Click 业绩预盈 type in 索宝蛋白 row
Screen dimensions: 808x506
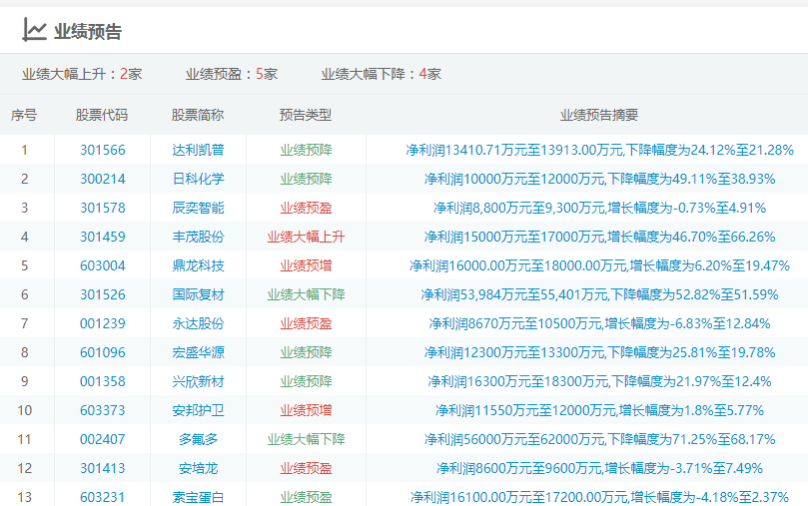pos(306,497)
